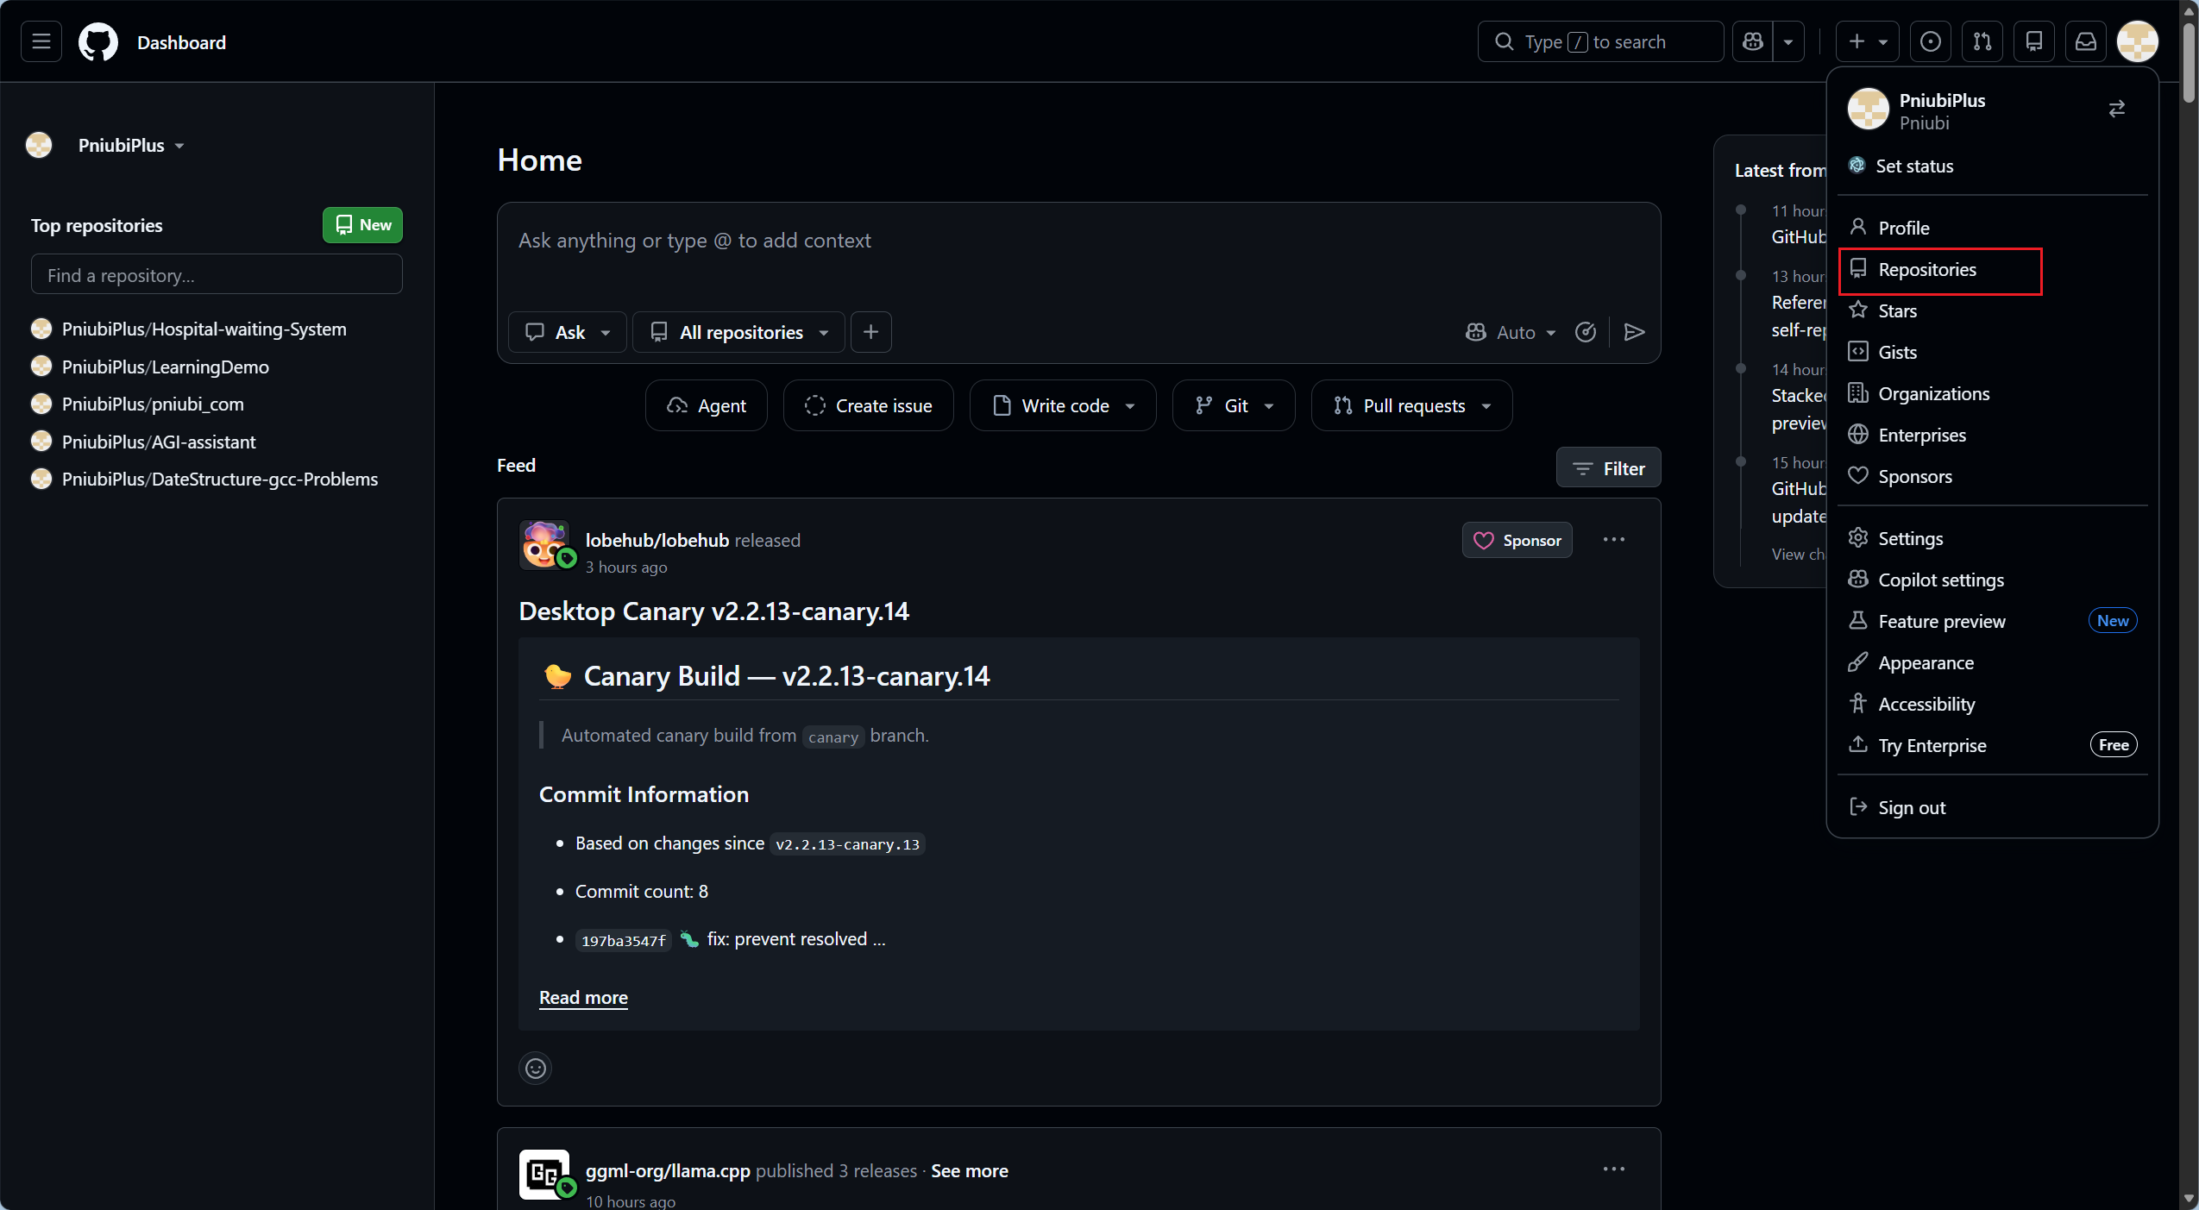Expand the PniubiPlus account switcher
The width and height of the screenshot is (2199, 1210).
coord(131,145)
